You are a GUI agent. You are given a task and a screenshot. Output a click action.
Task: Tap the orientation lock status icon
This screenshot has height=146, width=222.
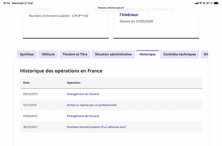pyautogui.click(x=204, y=3)
